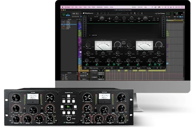The width and height of the screenshot is (196, 132).
Task: Click the left channel Threshold knob
Action: click(88, 45)
